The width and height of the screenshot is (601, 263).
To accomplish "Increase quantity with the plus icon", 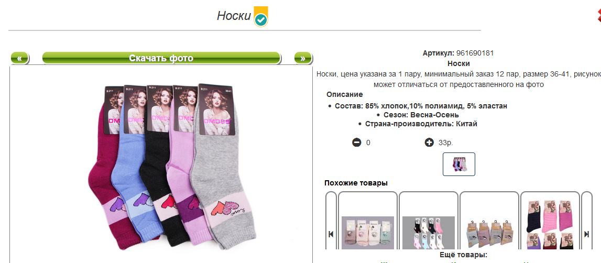I will [x=429, y=143].
